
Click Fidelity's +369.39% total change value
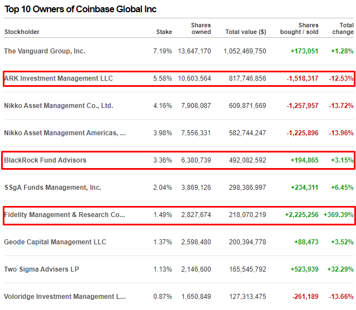pos(338,215)
